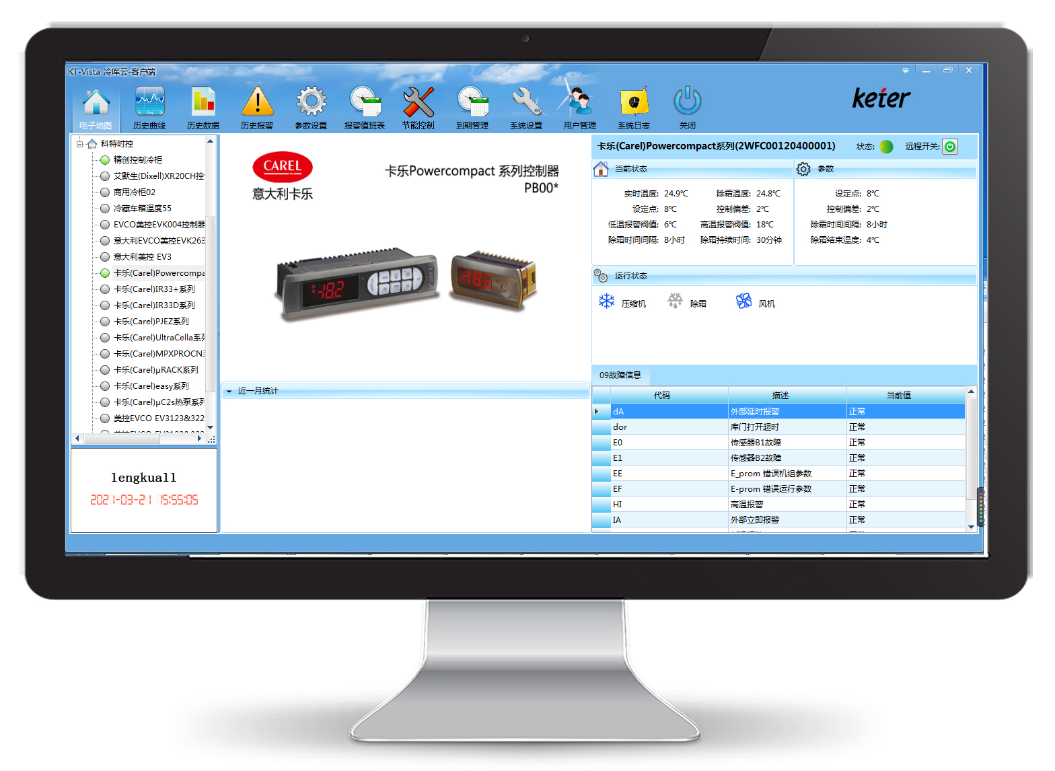1055x771 pixels.
Task: Open 到期管理 expiry management
Action: pos(472,108)
